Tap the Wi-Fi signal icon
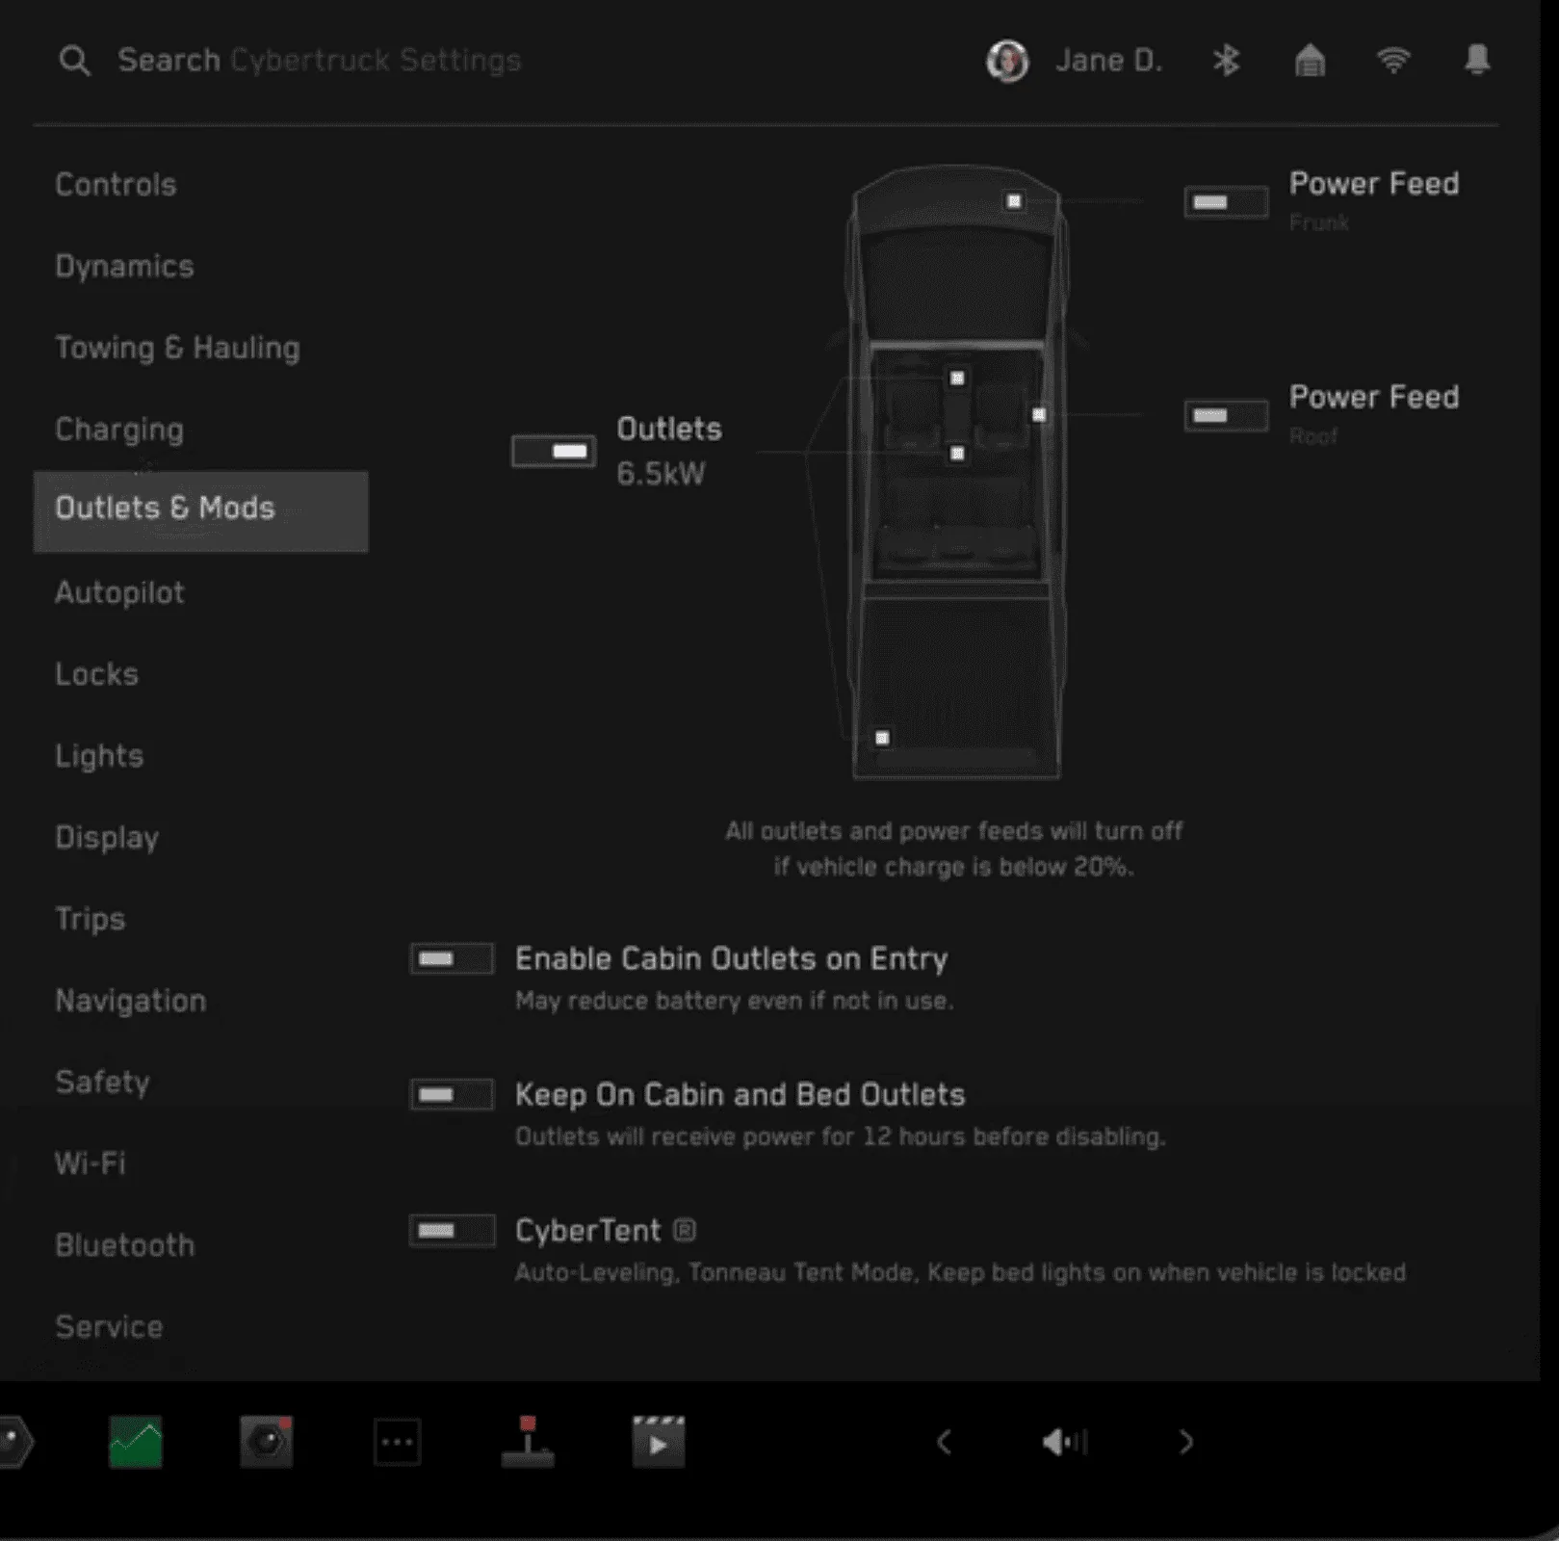Viewport: 1559px width, 1541px height. (1393, 61)
